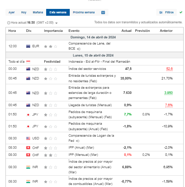This screenshot has width=185, height=187.
Task: Click the importance stars on the Llegada de turistas row
Action: click(x=51, y=105)
